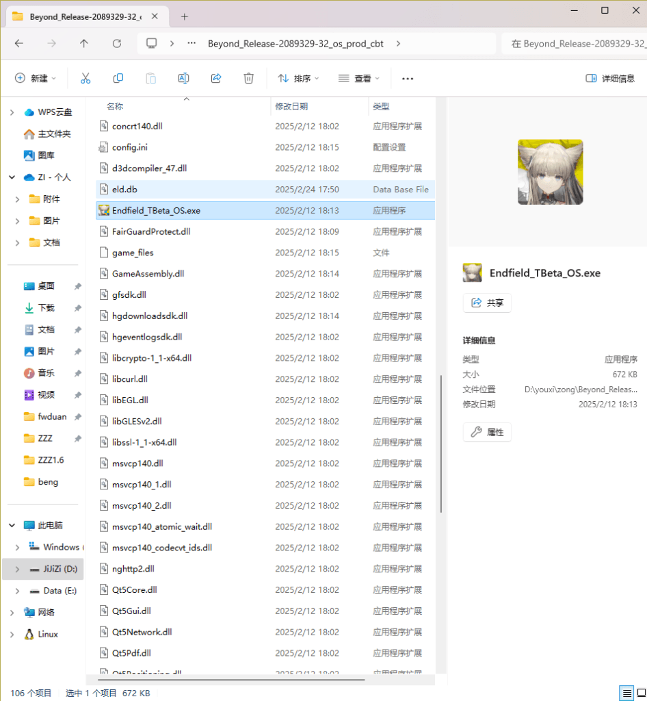Viewport: 647px width, 701px height.
Task: Click the Cut scissors icon in toolbar
Action: (85, 79)
